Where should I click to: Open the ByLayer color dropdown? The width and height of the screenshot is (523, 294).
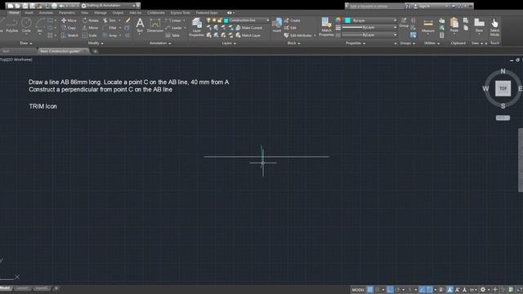tap(371, 20)
